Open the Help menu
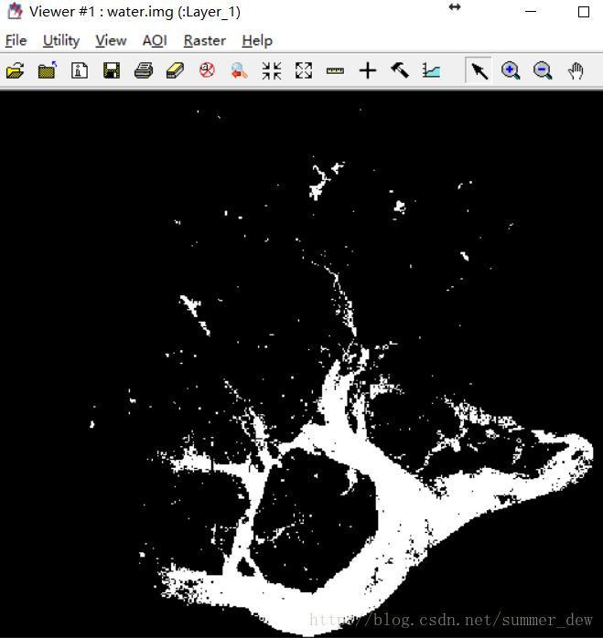603x638 pixels. (257, 41)
